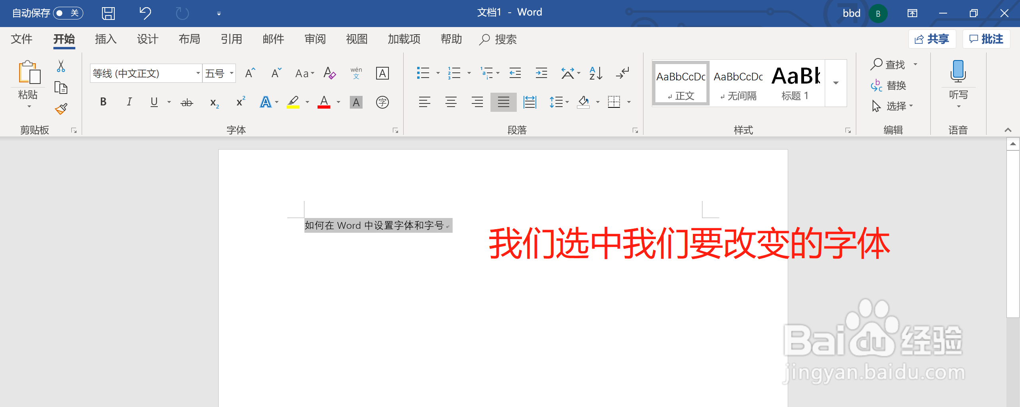
Task: Click the 共享 (Share) button
Action: [x=932, y=39]
